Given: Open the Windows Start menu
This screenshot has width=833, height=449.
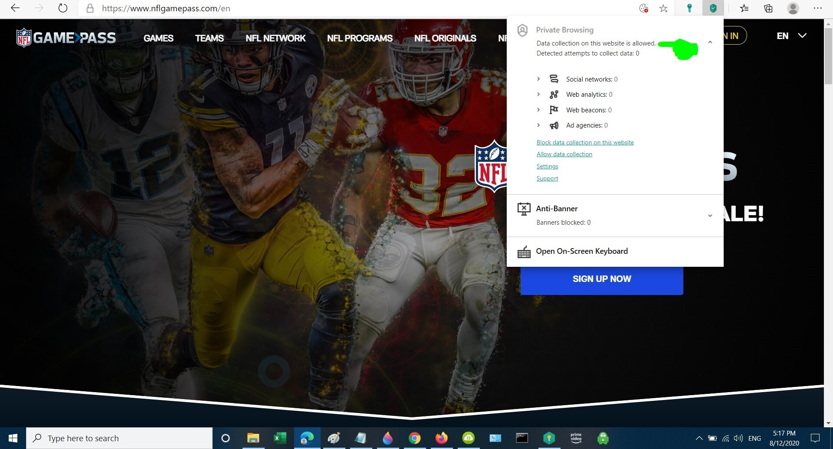Looking at the screenshot, I should [13, 438].
